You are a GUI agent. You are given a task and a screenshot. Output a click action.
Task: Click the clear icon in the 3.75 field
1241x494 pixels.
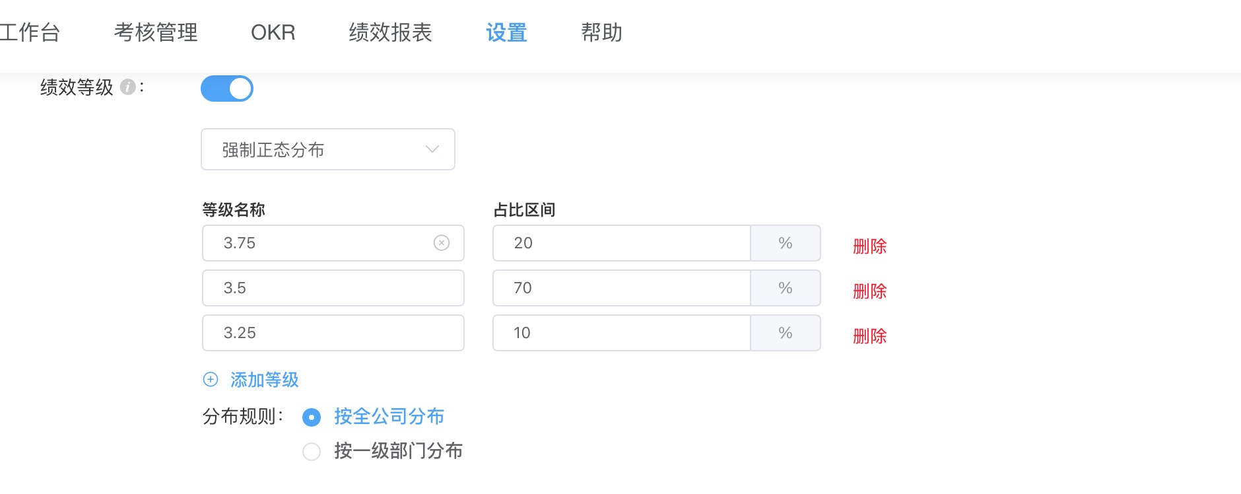(443, 243)
